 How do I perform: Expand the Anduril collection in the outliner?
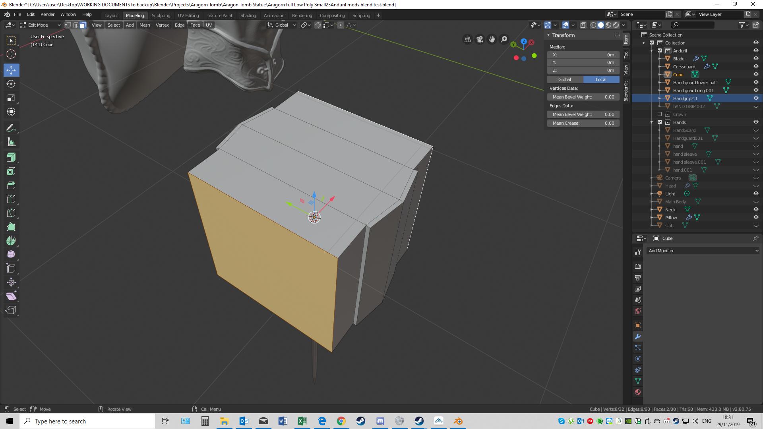[x=652, y=50]
